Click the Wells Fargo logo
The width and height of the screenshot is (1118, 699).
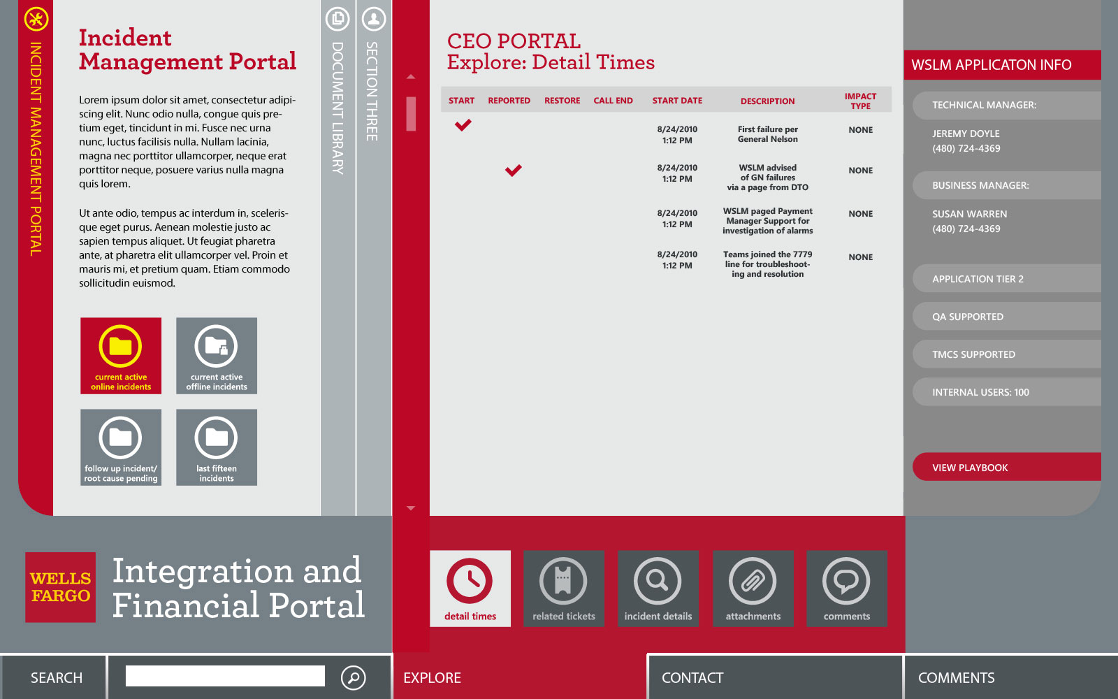[61, 587]
